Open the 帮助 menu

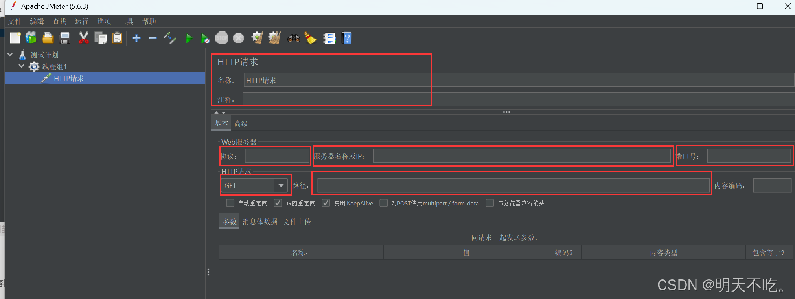pos(149,21)
